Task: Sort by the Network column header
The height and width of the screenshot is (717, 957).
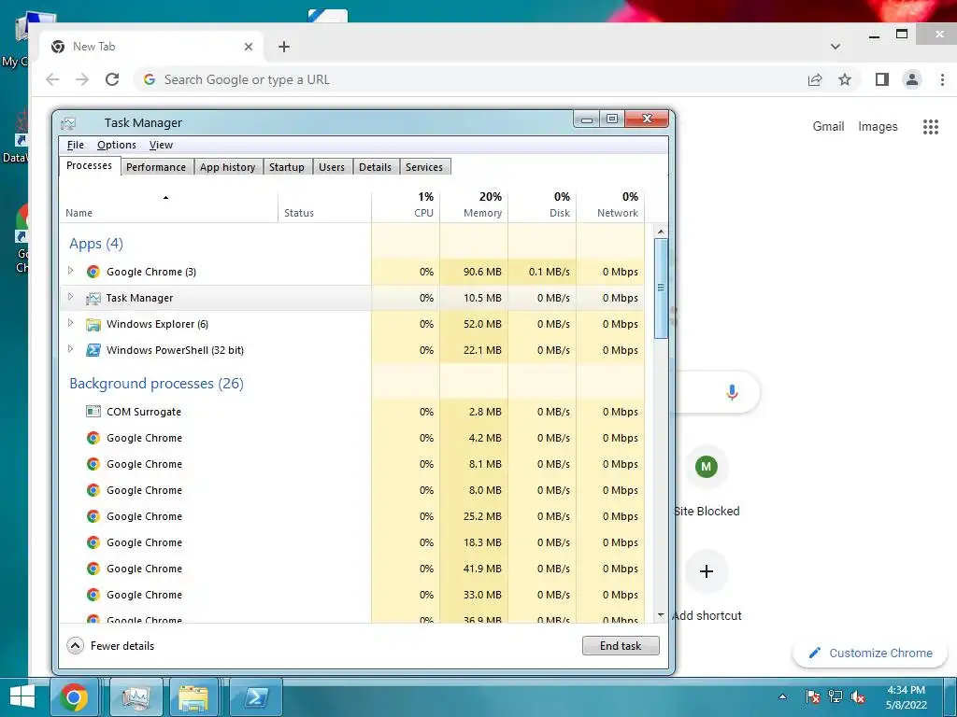Action: 611,204
